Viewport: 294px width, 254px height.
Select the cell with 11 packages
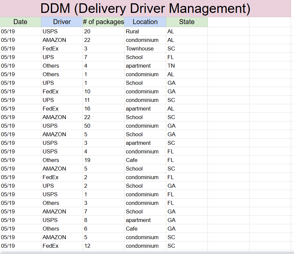[103, 100]
